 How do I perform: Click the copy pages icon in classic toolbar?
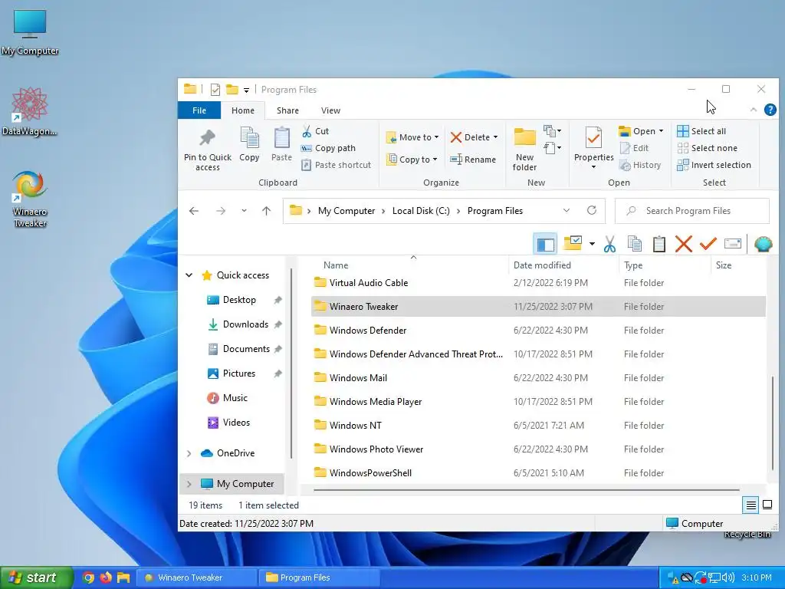634,244
